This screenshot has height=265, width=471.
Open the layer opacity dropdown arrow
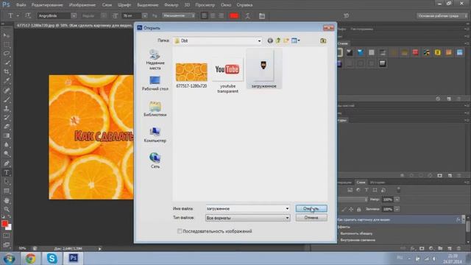(397, 199)
